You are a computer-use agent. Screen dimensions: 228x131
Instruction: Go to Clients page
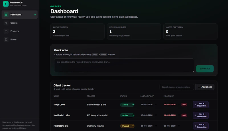pos(20,23)
